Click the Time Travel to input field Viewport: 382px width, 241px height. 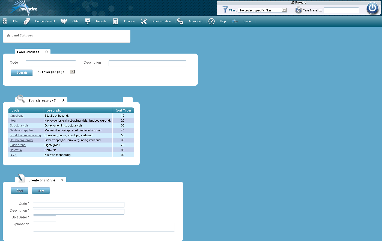point(341,10)
